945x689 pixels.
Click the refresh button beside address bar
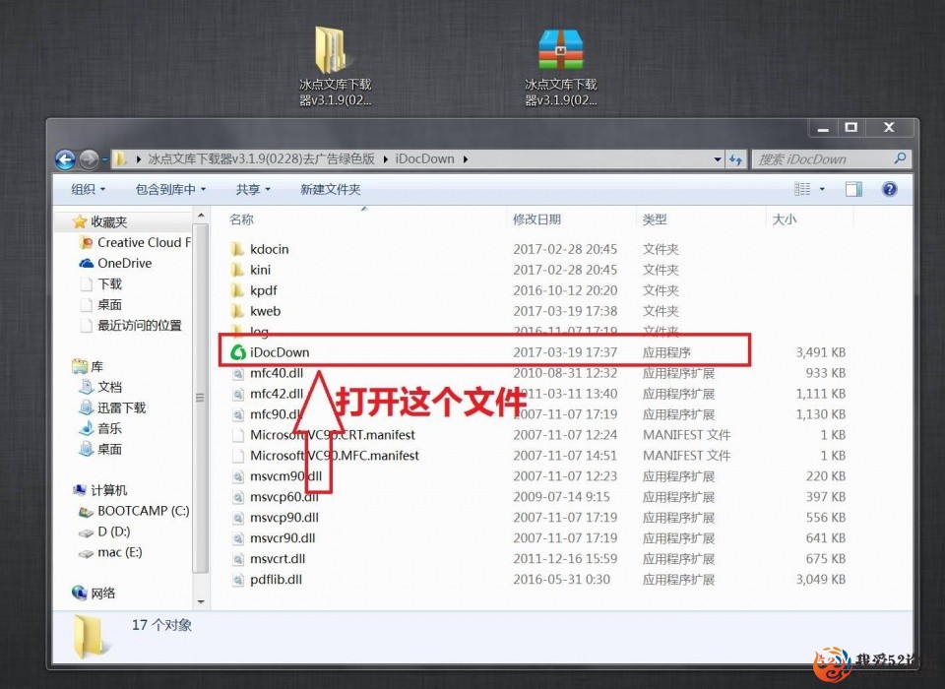pyautogui.click(x=735, y=159)
